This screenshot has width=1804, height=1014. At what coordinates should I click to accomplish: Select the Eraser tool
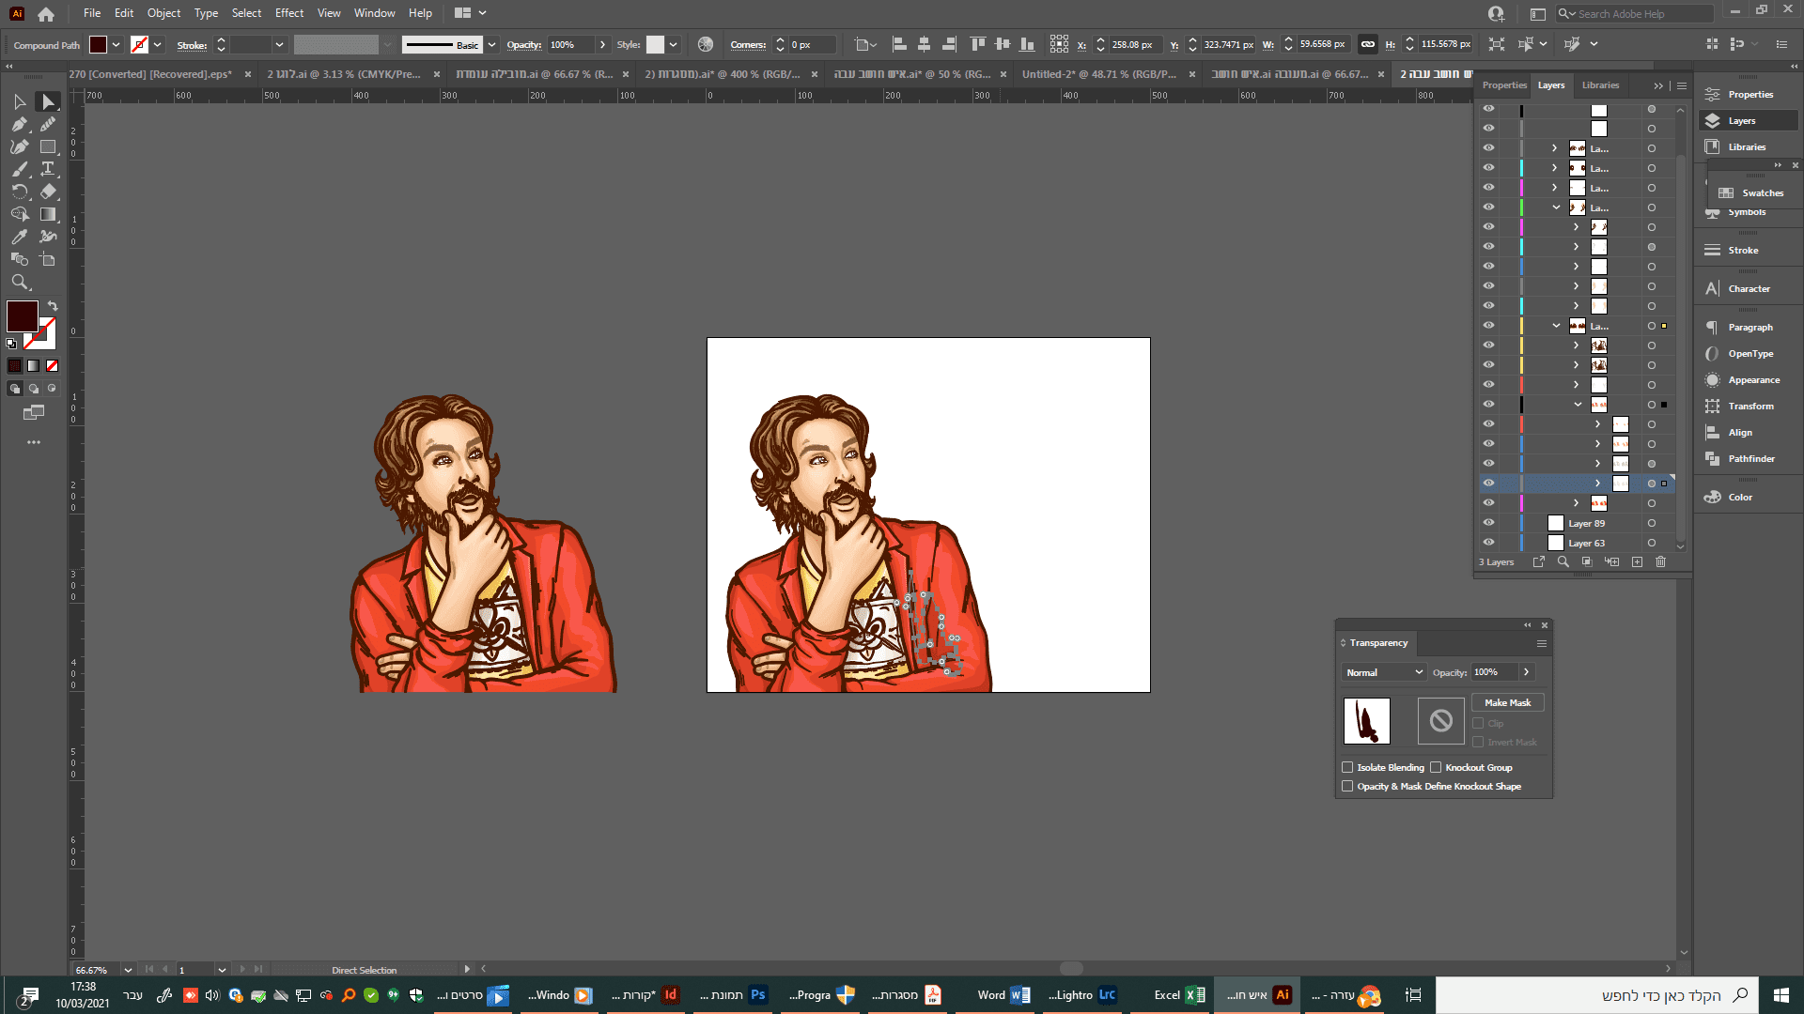tap(48, 192)
